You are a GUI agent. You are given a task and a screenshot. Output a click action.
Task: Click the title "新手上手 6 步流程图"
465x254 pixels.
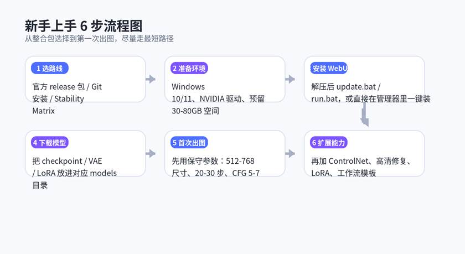click(x=84, y=26)
